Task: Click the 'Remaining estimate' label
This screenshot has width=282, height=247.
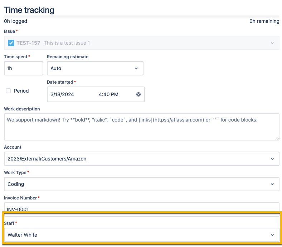Action: (68, 56)
